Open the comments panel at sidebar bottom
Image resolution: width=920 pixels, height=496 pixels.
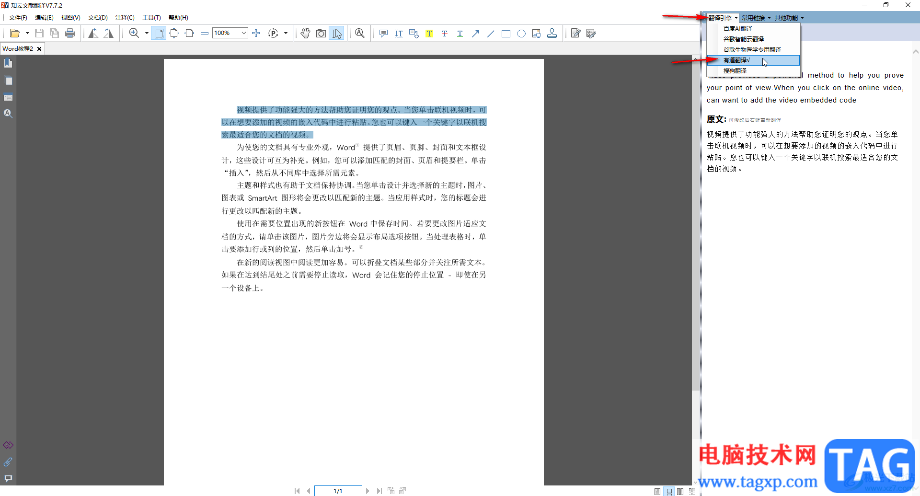(8, 478)
